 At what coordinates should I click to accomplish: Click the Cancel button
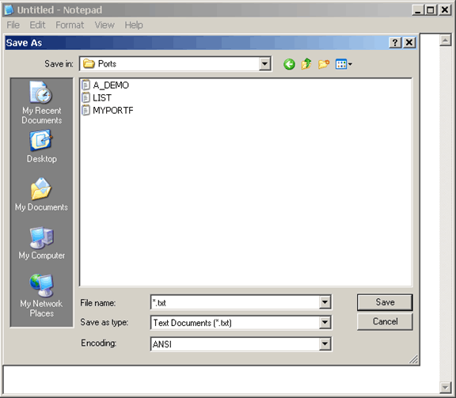(385, 321)
